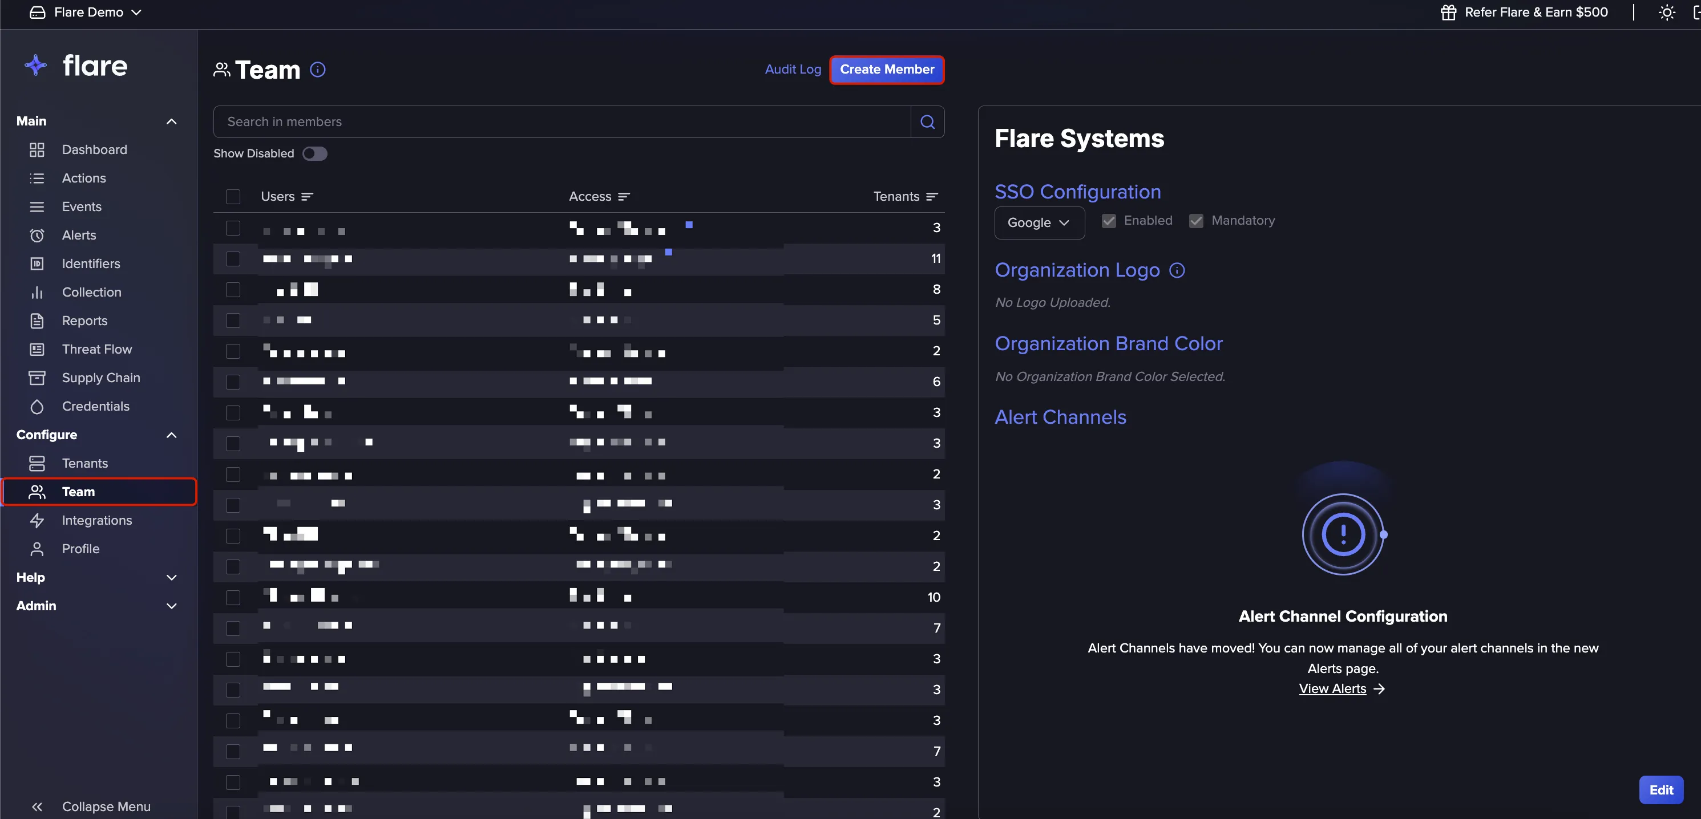Follow the View Alerts link
Screen dimensions: 1701x819
point(1341,688)
